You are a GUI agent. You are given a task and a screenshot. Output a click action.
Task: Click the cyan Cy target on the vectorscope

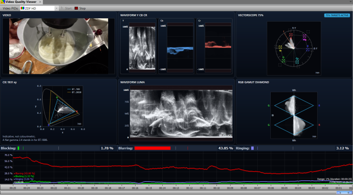(x=297, y=61)
